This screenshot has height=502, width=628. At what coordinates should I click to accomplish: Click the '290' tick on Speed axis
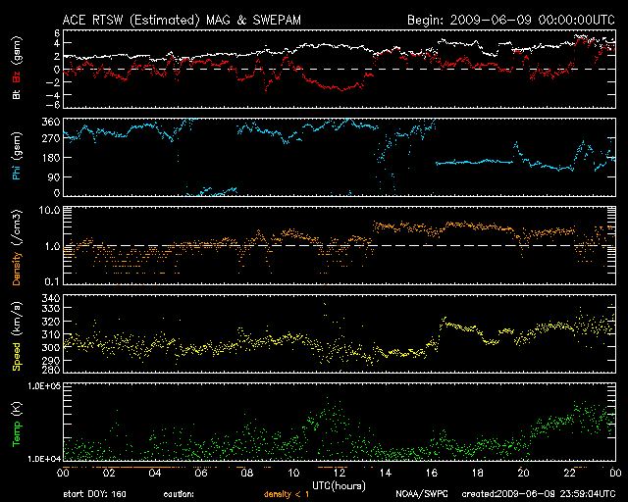pos(51,360)
